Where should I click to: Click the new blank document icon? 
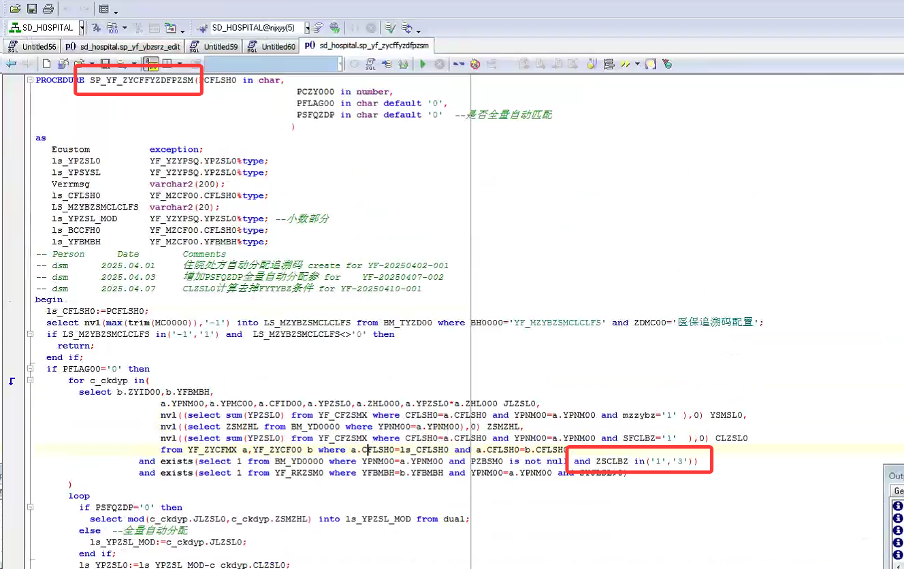point(46,64)
